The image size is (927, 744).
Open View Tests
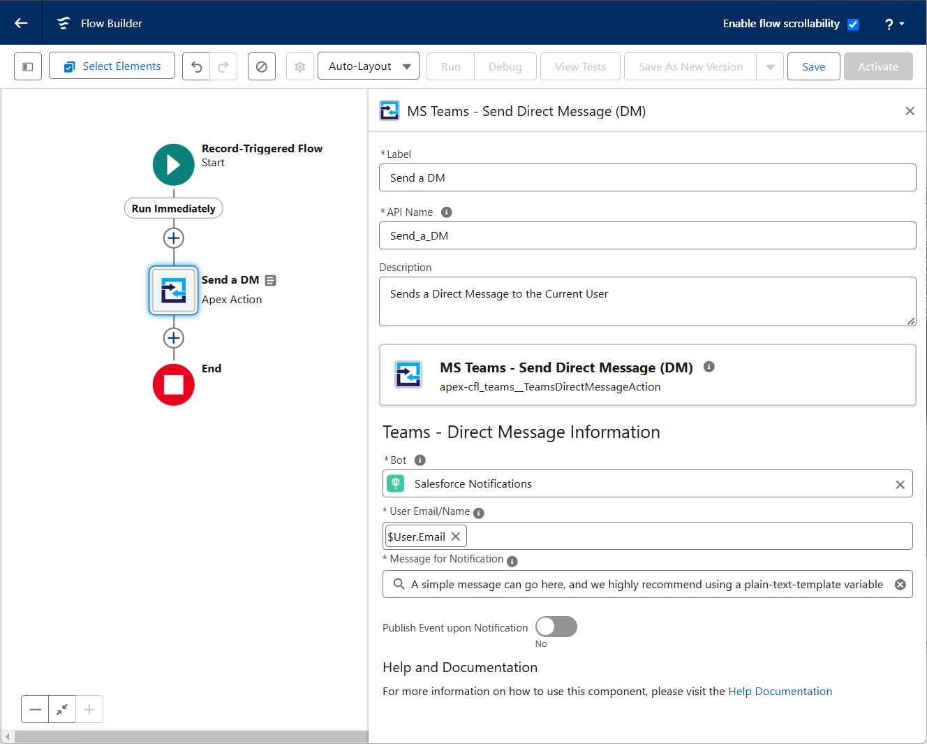(581, 67)
